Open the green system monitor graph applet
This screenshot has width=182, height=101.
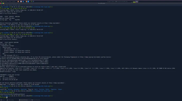click(134, 2)
